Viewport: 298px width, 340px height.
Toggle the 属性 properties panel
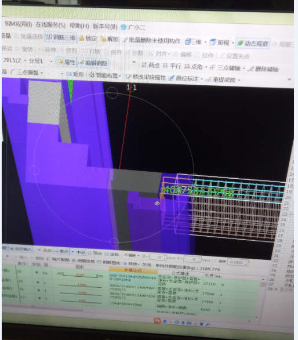coord(67,62)
